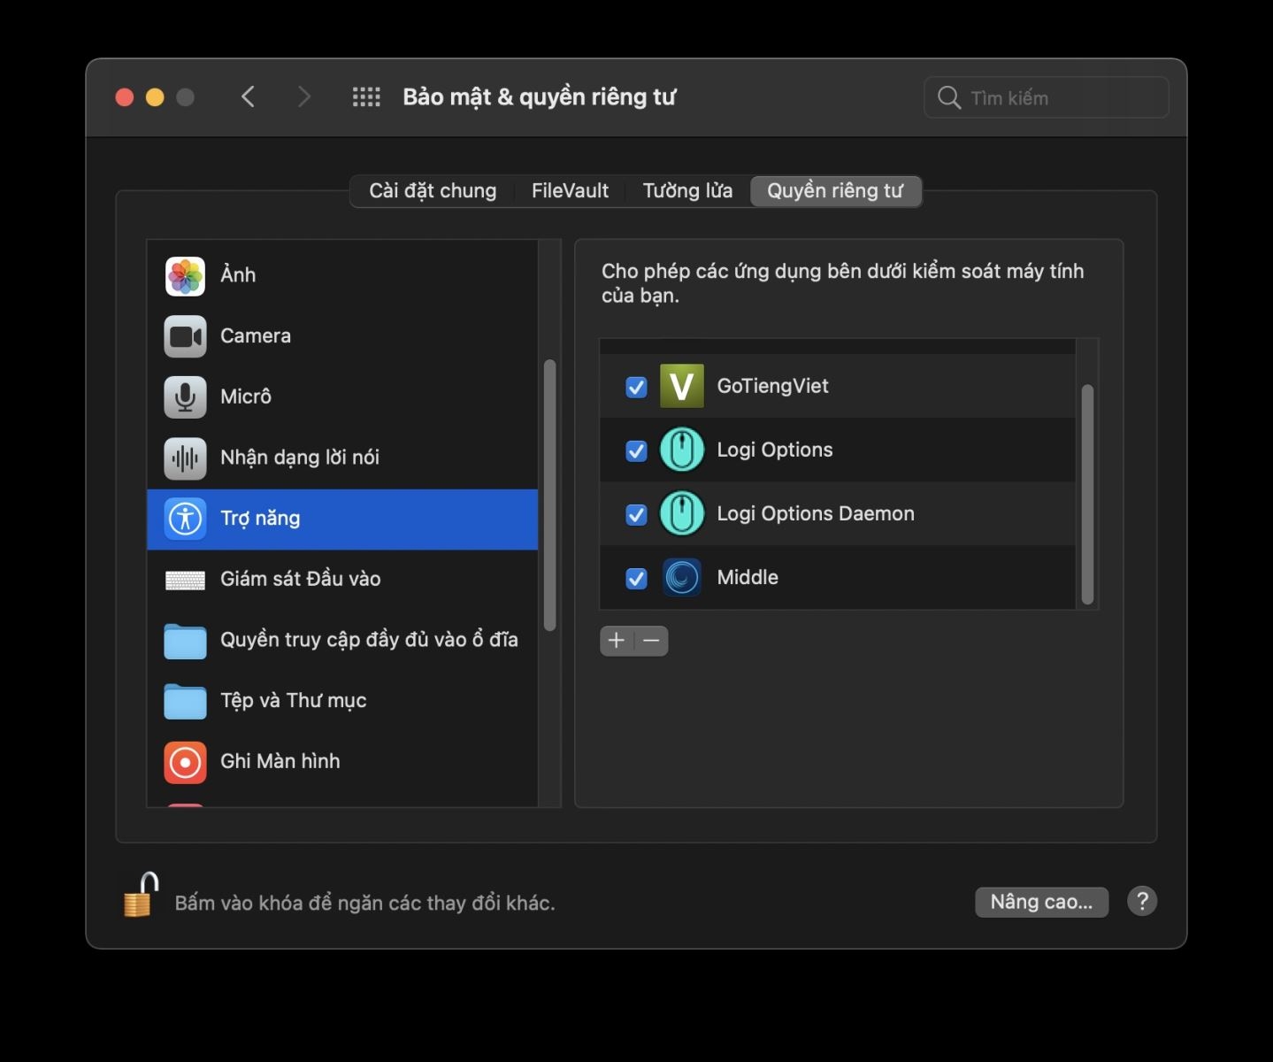Click the microphone icon beside Micrô

185,397
